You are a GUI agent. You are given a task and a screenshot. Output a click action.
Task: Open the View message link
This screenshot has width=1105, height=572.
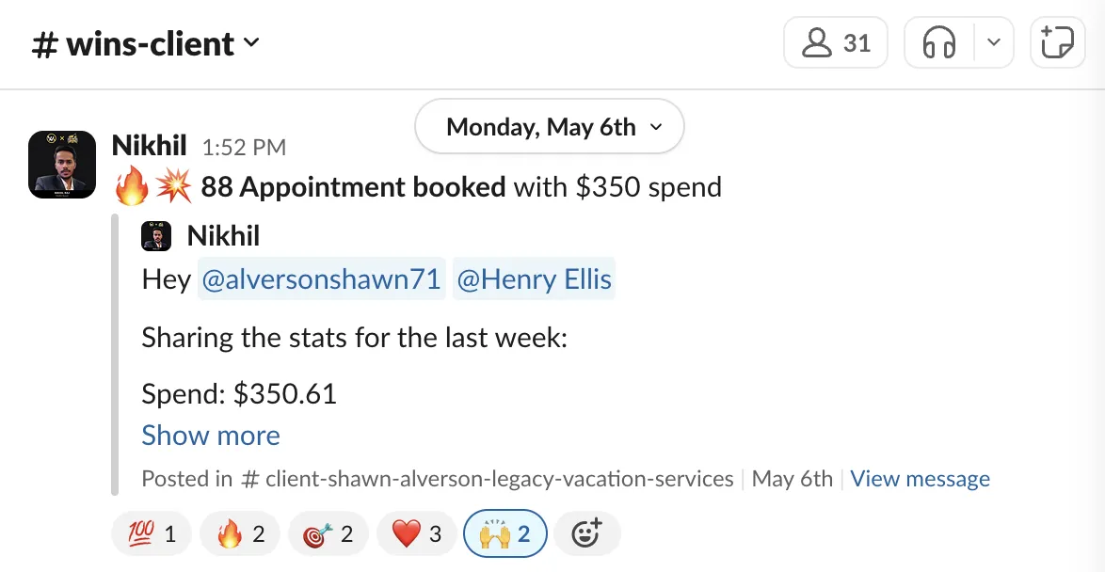pyautogui.click(x=920, y=478)
